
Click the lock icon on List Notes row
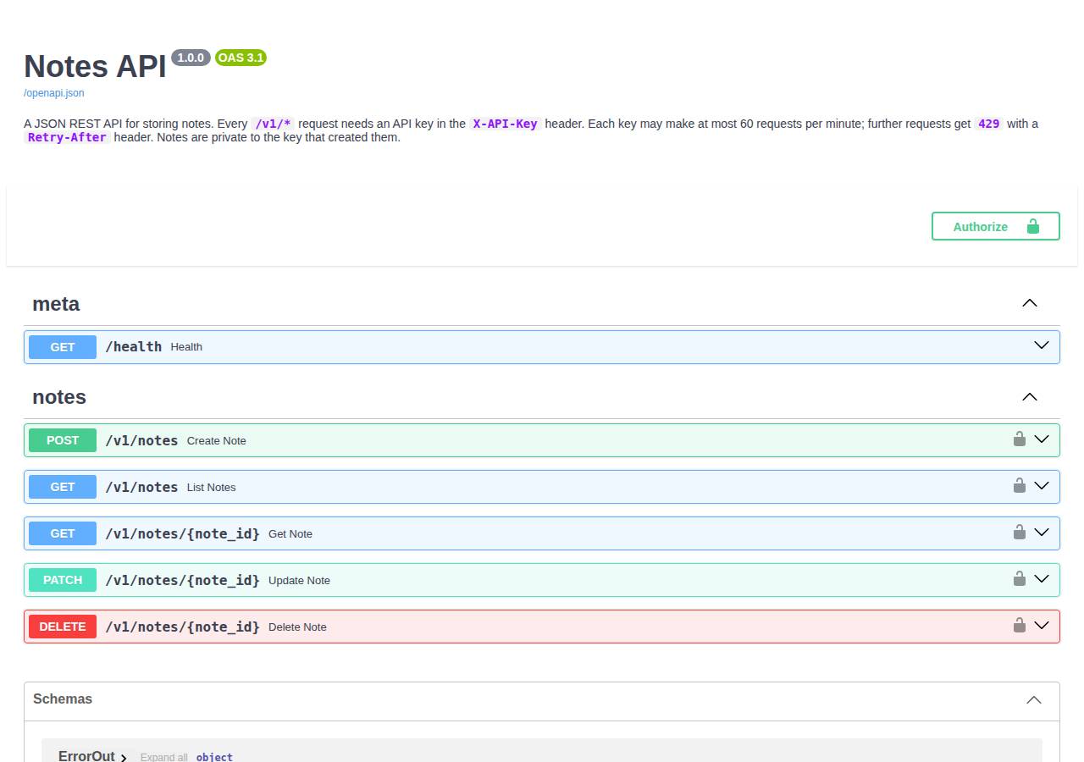(1020, 485)
